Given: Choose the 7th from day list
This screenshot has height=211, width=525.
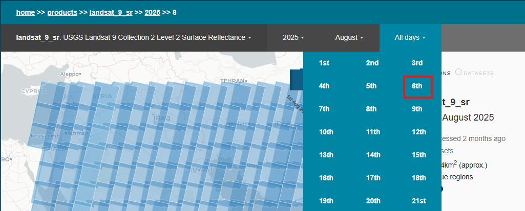Looking at the screenshot, I should click(x=324, y=109).
